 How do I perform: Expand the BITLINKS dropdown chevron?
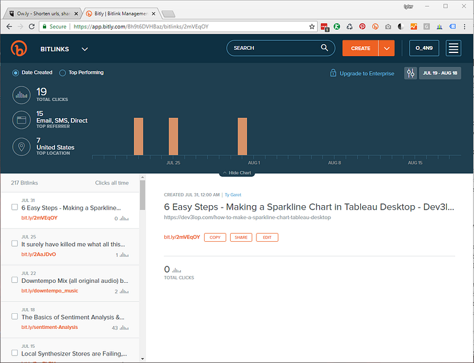[x=85, y=49]
